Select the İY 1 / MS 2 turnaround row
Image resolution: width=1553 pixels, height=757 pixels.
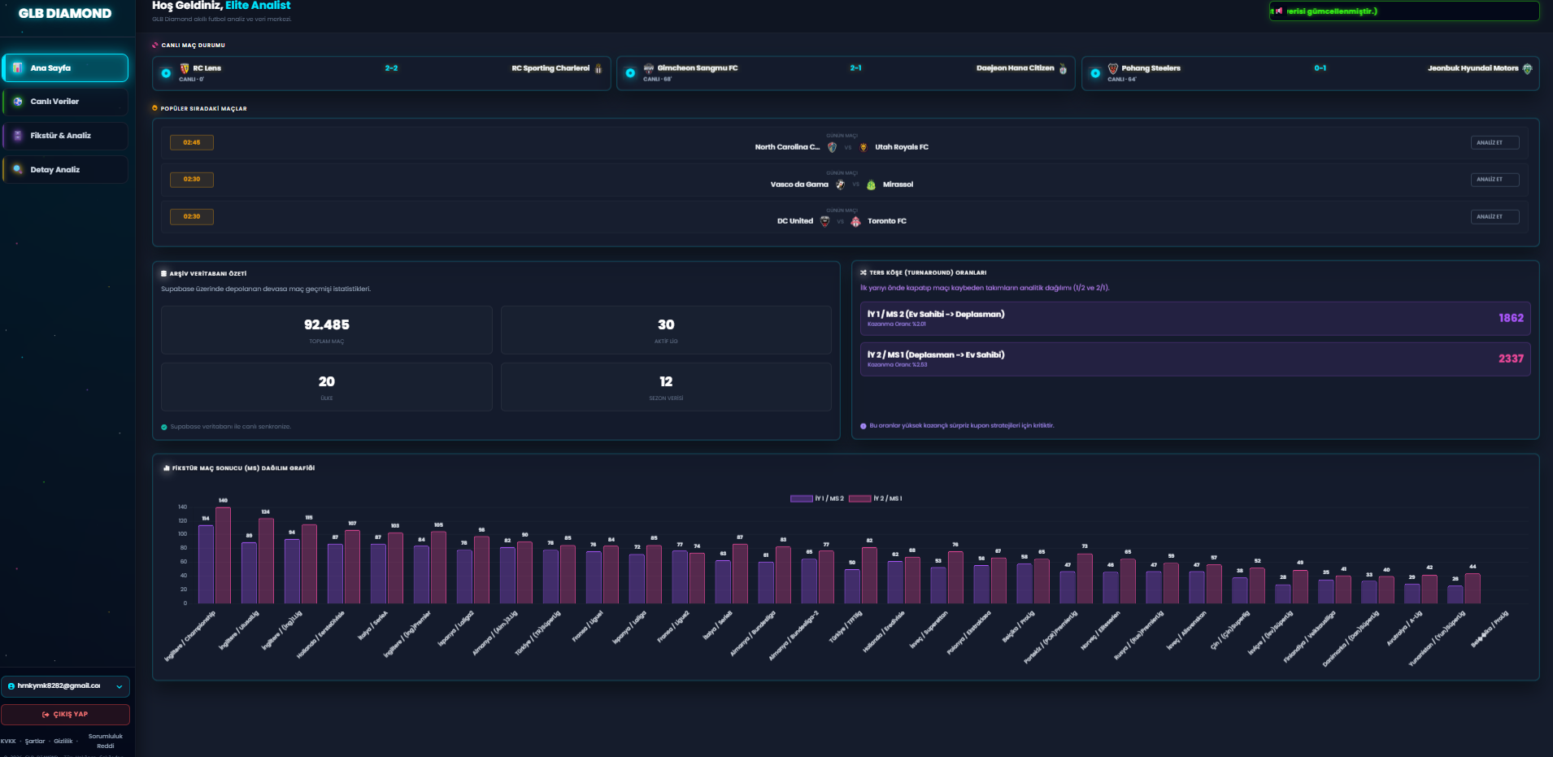[1195, 319]
